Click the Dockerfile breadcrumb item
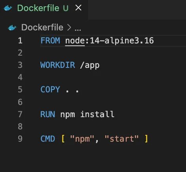Screen dimensions: 186x172 pyautogui.click(x=42, y=27)
